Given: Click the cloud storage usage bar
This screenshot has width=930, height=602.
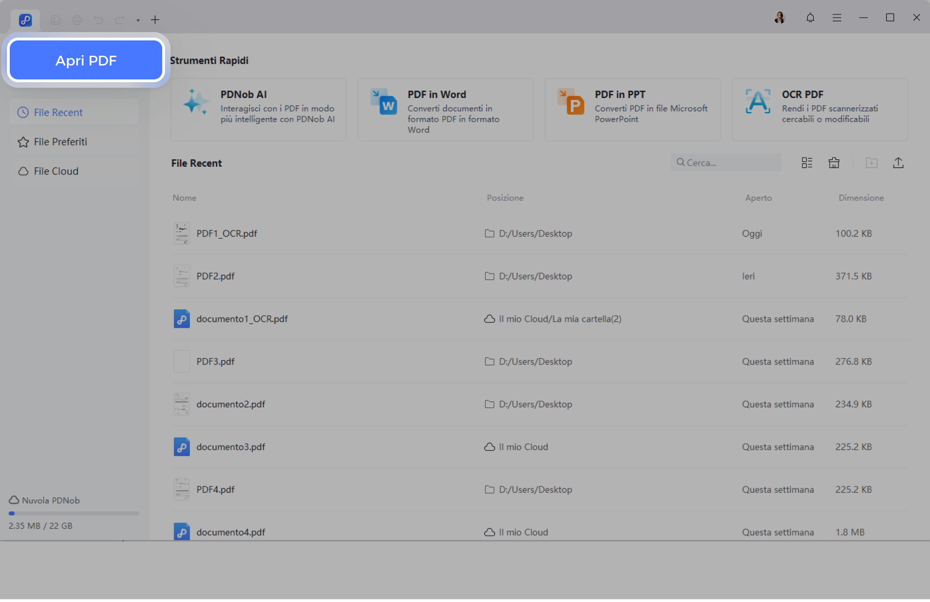Looking at the screenshot, I should 74,513.
